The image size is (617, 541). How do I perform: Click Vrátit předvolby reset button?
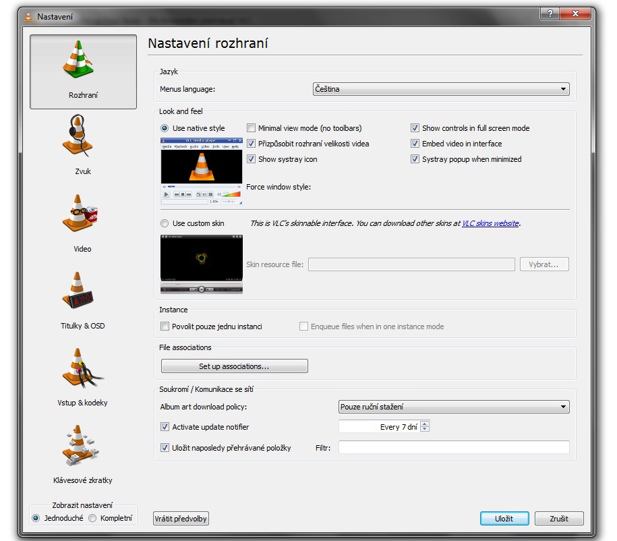181,519
